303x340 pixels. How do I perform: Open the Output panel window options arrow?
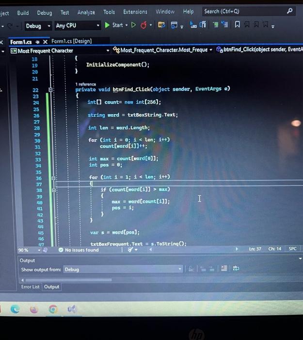[300, 258]
